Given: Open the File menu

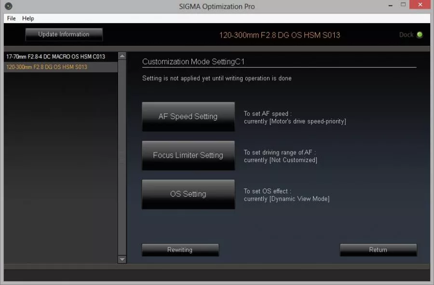Looking at the screenshot, I should pyautogui.click(x=11, y=18).
